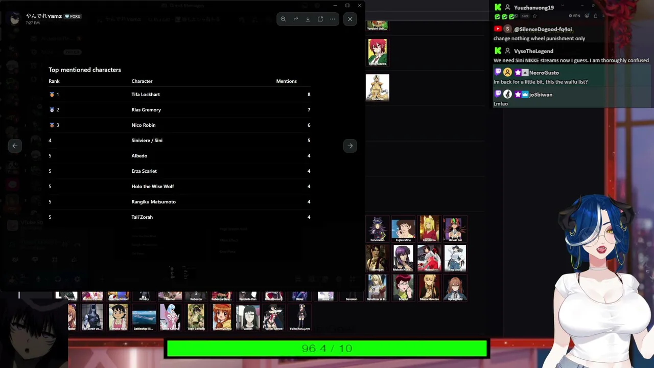Select the Tali'Zorah thumbnail in bottom row
Screen dimensions: 654x368
(x=92, y=317)
